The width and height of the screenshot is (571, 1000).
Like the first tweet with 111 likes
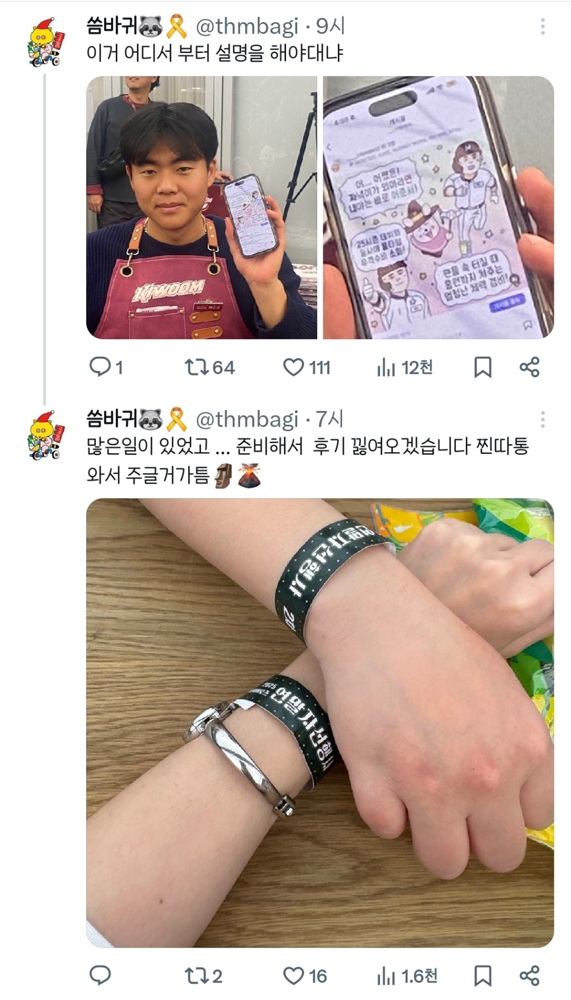pyautogui.click(x=307, y=367)
